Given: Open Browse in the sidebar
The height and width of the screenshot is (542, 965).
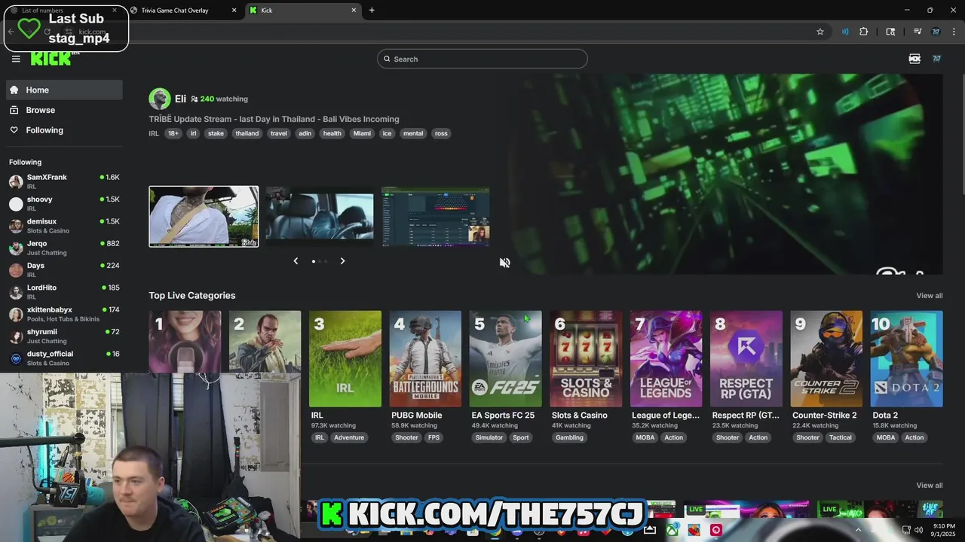Looking at the screenshot, I should [x=64, y=110].
